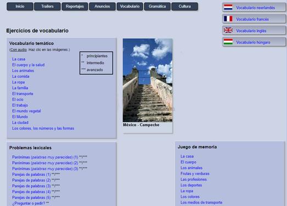Open the La casa thematic vocabulary
Screen dimensions: 287x206
click(x=19, y=59)
